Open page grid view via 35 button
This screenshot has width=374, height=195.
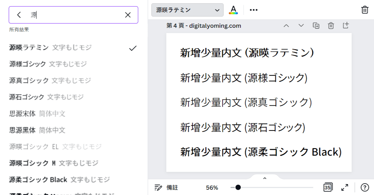tap(327, 187)
